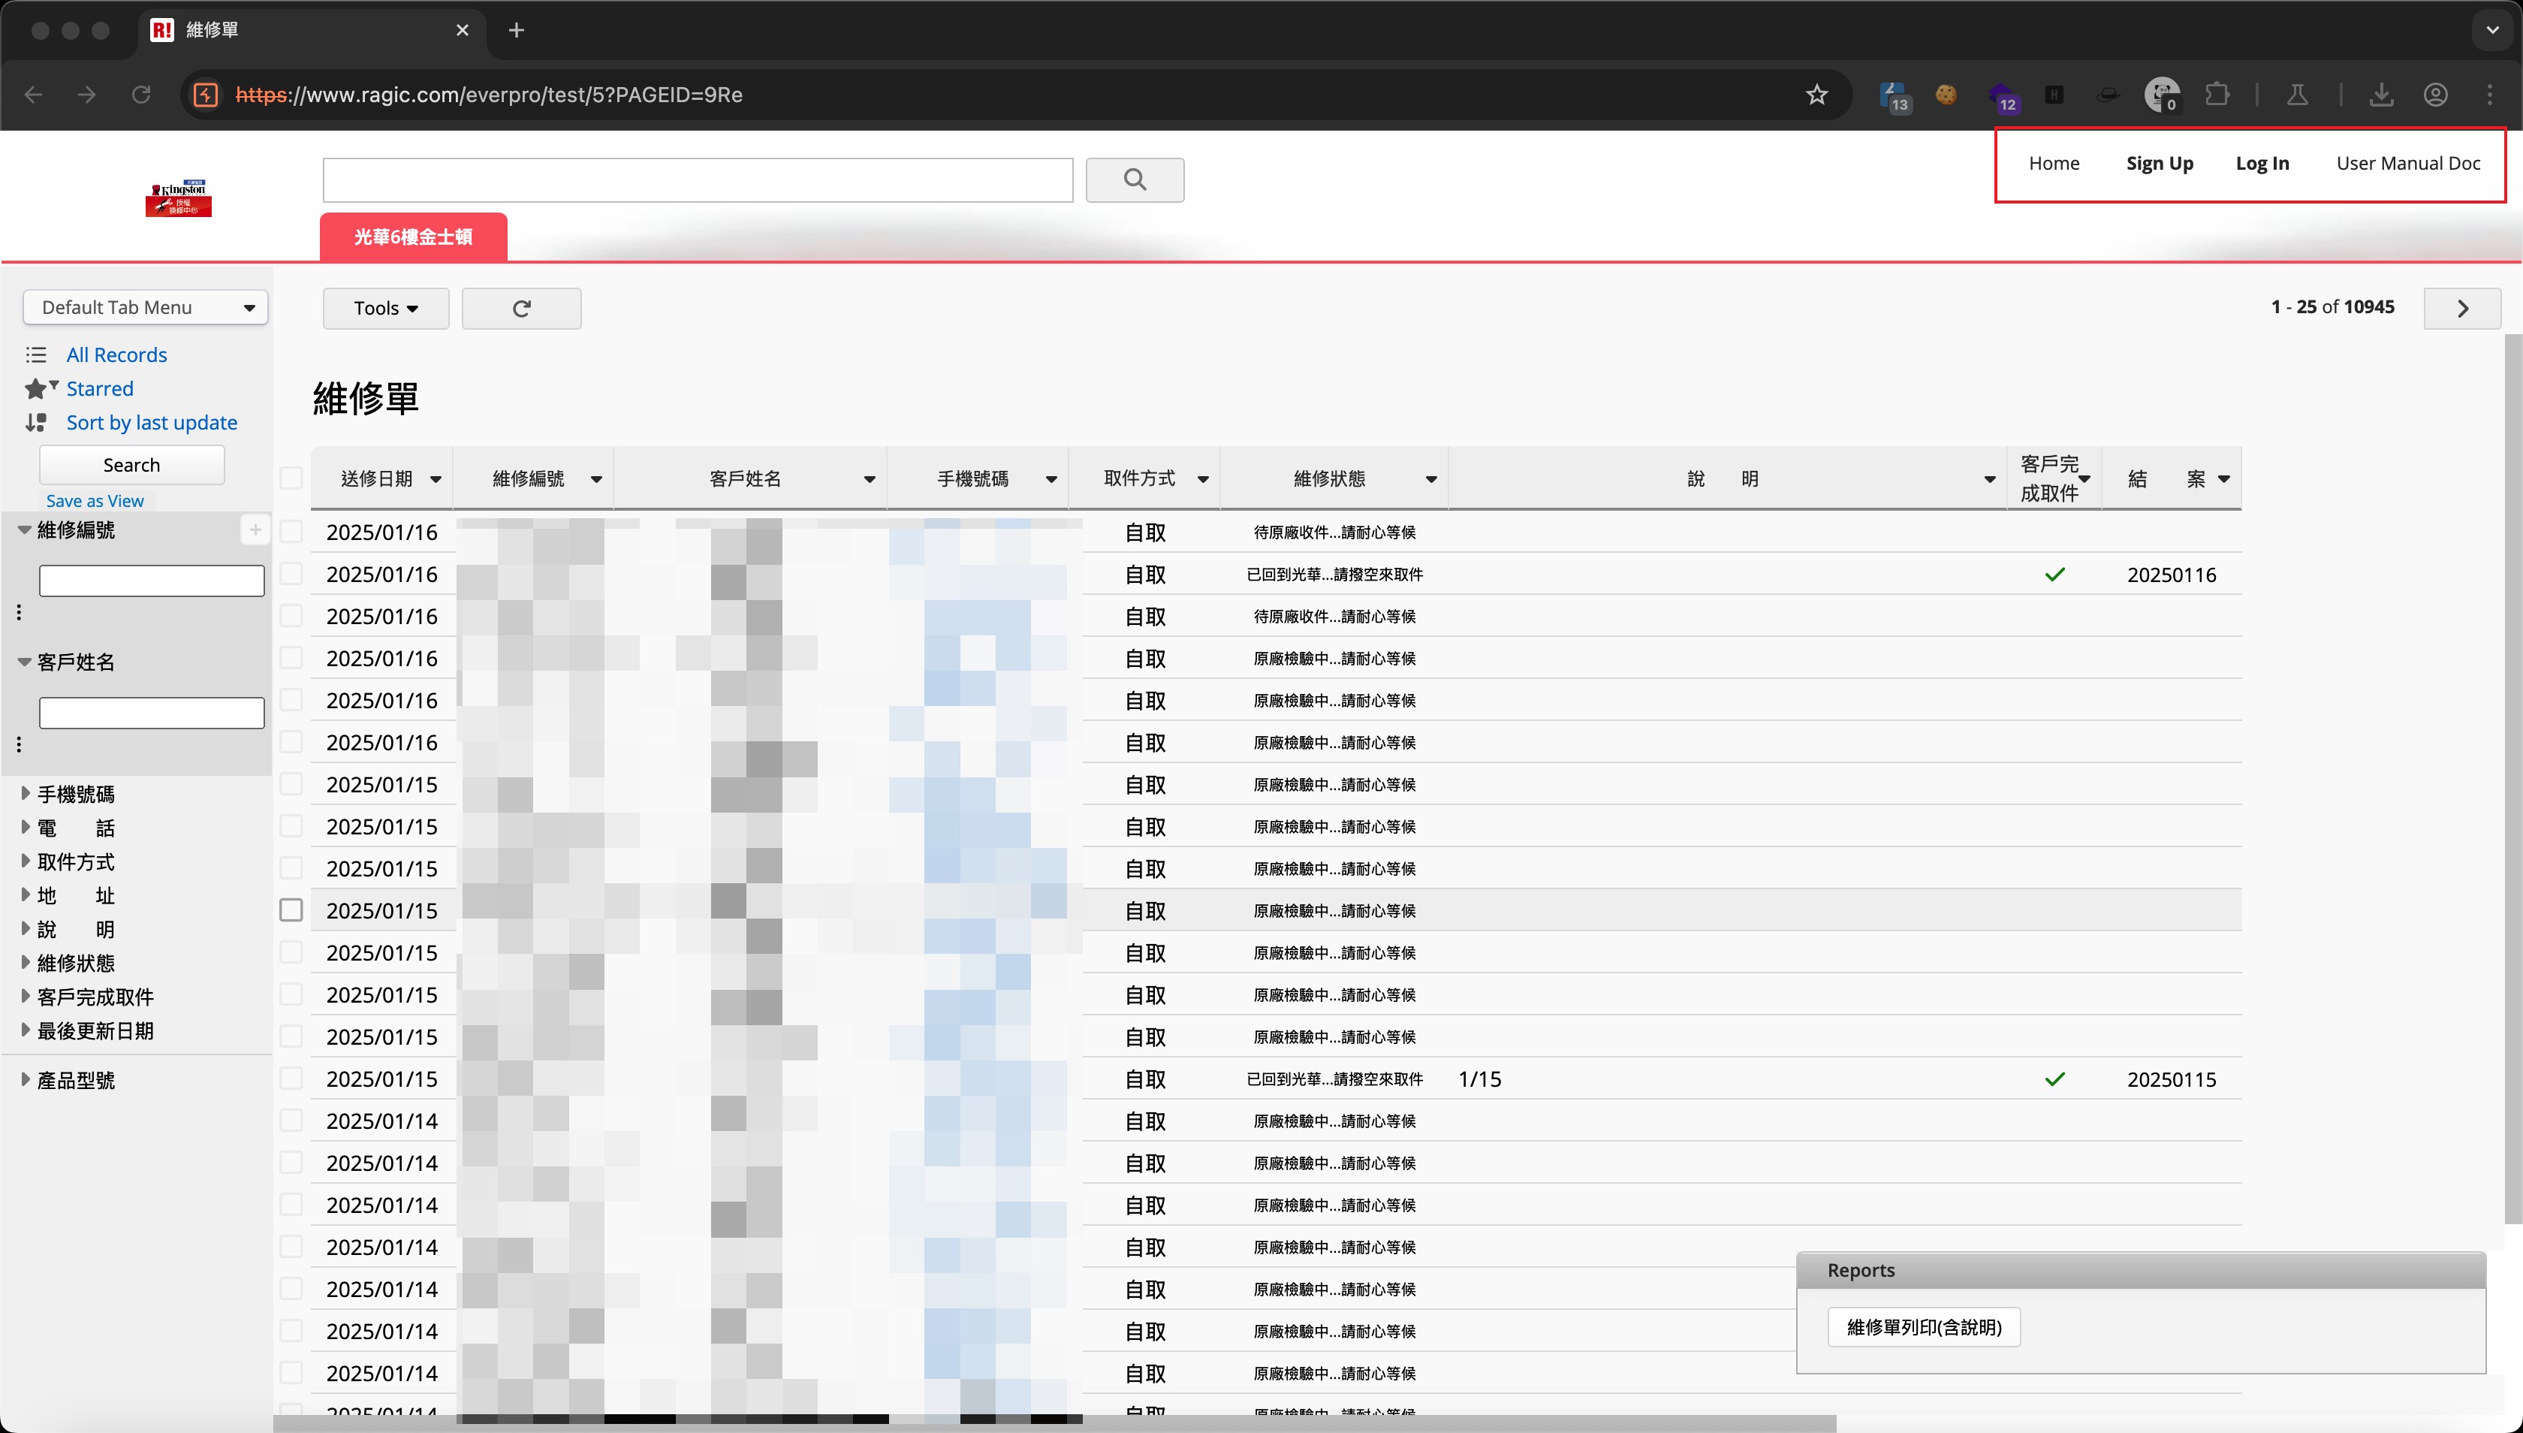Click the top search input field
Screen dimensions: 2523x1433
click(698, 180)
